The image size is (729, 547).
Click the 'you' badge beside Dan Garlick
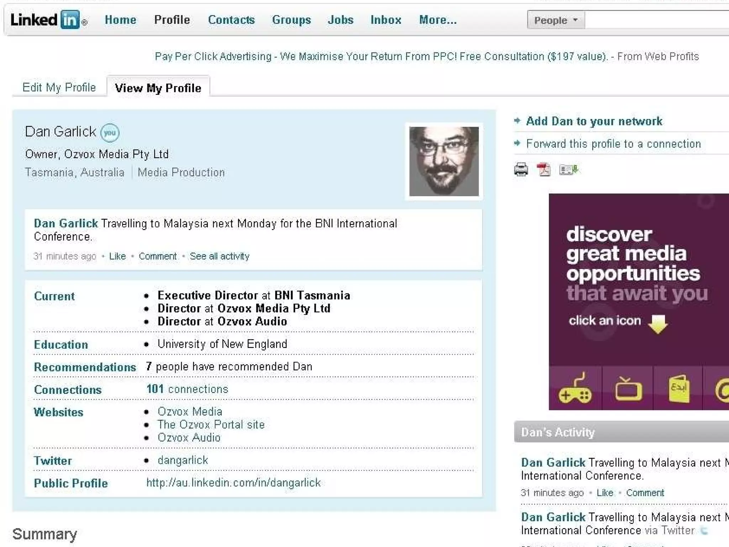110,133
